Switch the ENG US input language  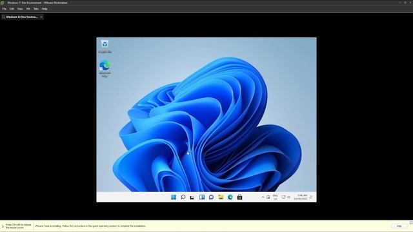(x=276, y=197)
